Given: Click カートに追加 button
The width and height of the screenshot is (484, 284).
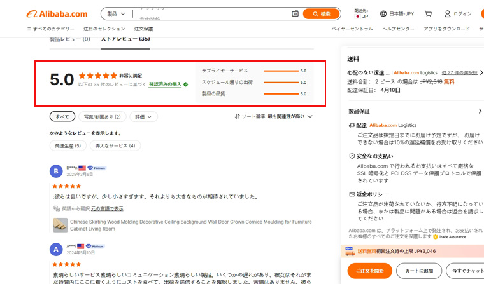Looking at the screenshot, I should coord(419,271).
